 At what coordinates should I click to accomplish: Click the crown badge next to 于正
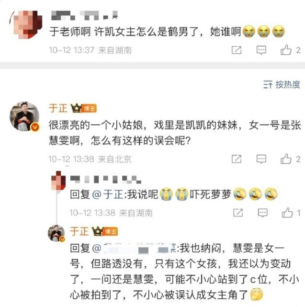76,108
